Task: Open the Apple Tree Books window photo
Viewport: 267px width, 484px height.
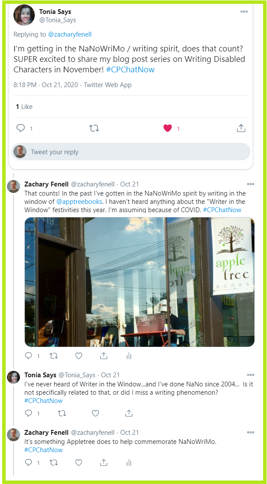Action: pyautogui.click(x=140, y=282)
